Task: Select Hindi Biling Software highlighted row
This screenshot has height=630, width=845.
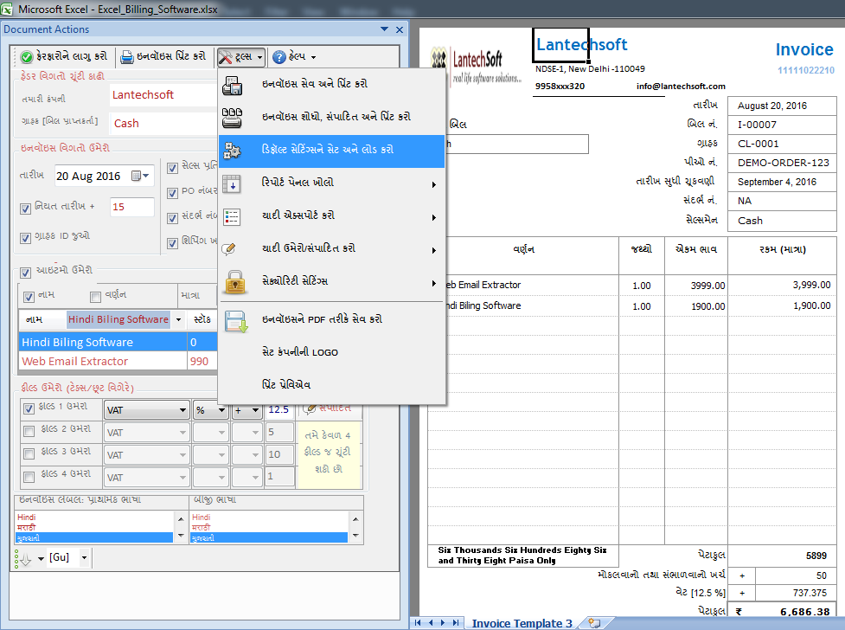Action: [x=118, y=343]
